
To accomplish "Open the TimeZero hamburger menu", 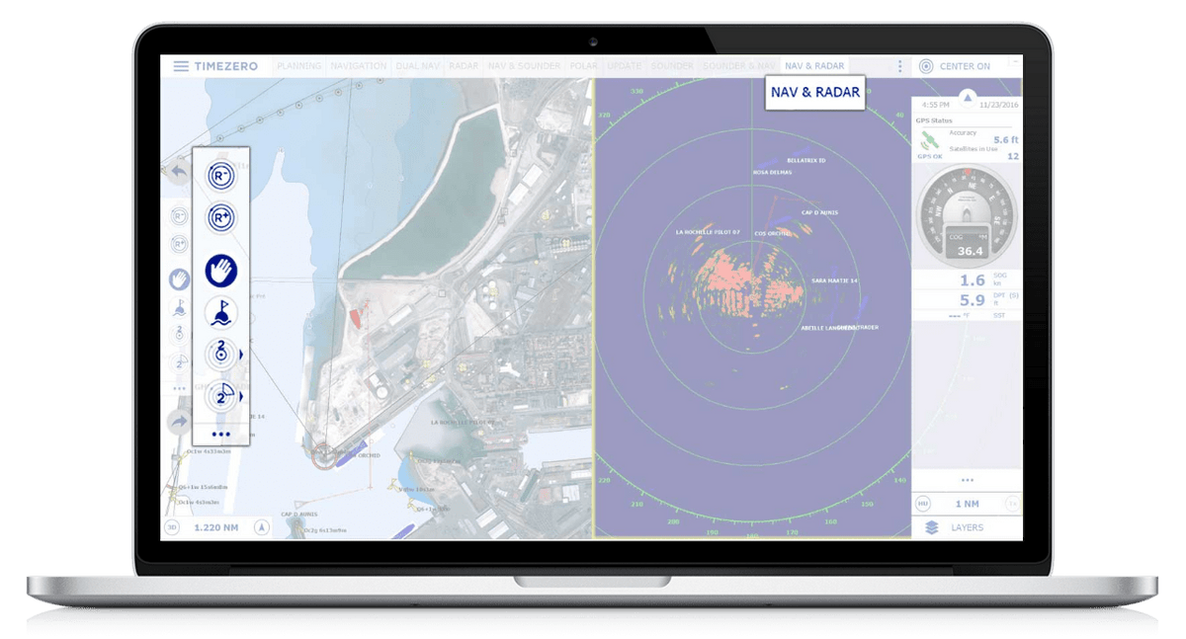I will 181,66.
